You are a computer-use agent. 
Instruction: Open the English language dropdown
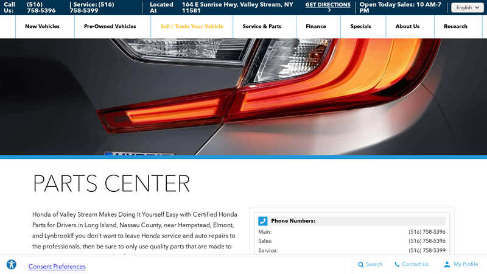click(x=467, y=7)
